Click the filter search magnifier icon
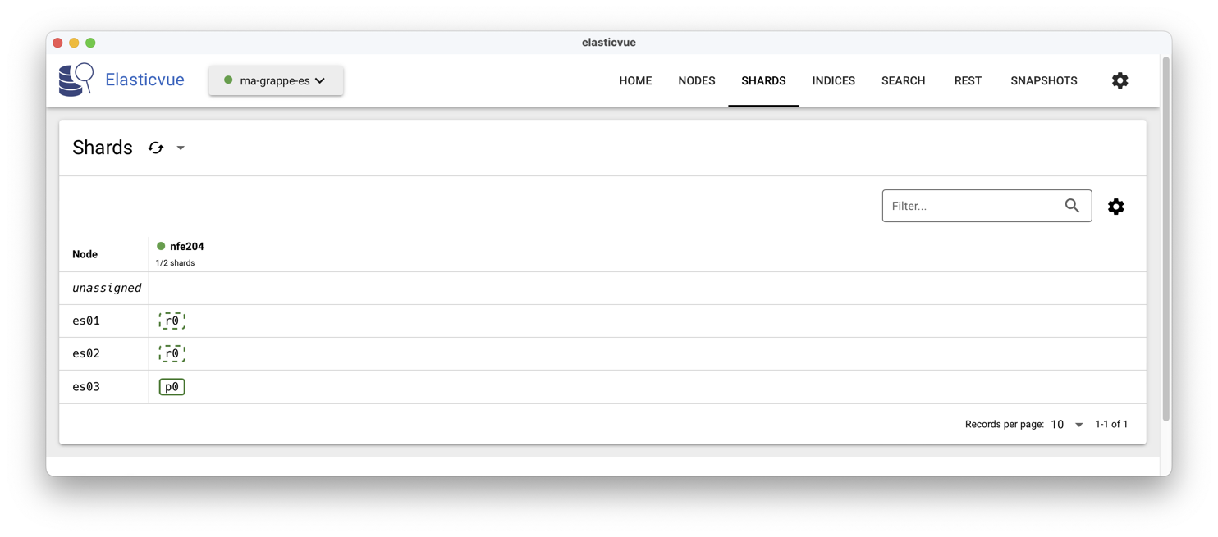 click(1072, 206)
